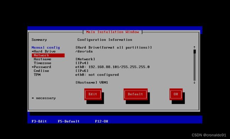230x139 pixels.
Task: Open the Hostname config item
Action: click(x=42, y=59)
